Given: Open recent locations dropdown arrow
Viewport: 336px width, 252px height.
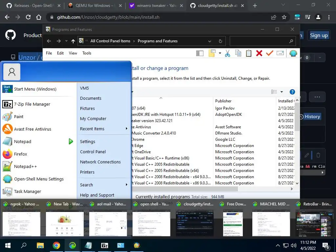Looking at the screenshot, I should click(x=66, y=41).
